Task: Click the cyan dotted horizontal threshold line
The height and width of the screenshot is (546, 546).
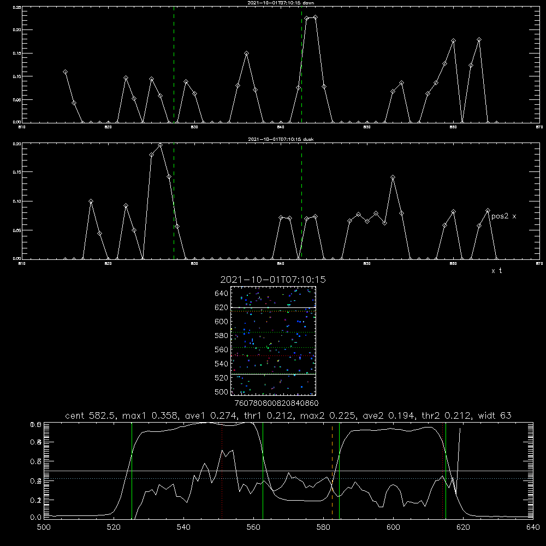Action: click(288, 479)
